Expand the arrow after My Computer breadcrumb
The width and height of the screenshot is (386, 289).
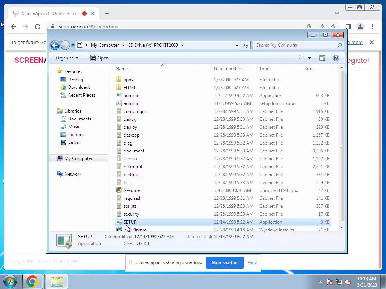click(x=123, y=45)
